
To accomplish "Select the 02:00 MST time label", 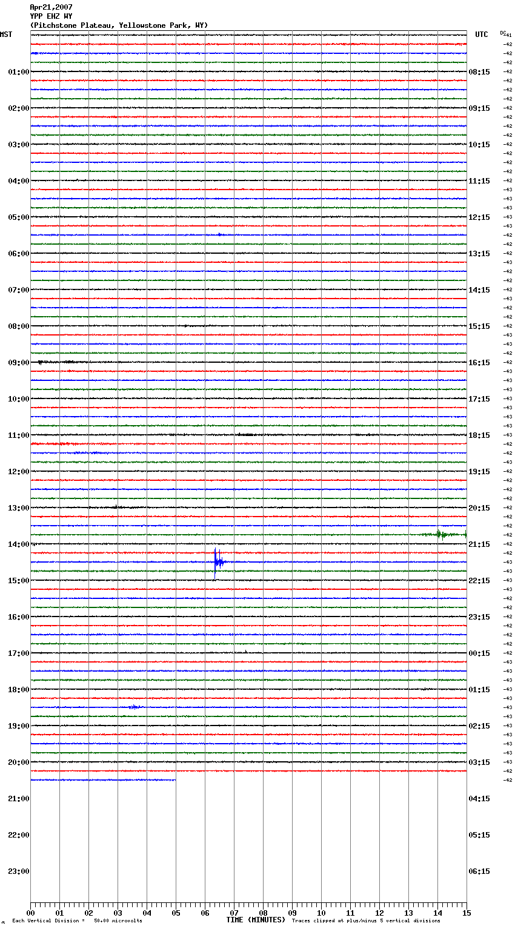I will point(19,108).
